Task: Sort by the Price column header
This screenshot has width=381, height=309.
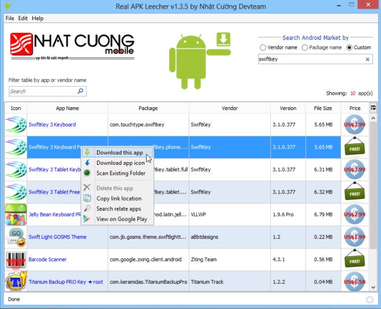Action: tap(355, 108)
